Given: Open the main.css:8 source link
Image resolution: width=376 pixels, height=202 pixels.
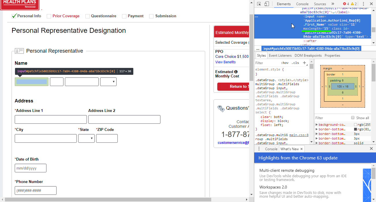Looking at the screenshot, I should pos(299,135).
